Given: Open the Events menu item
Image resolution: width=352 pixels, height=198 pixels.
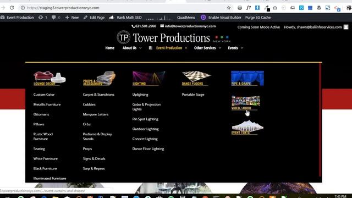Looking at the screenshot, I should pos(233,48).
